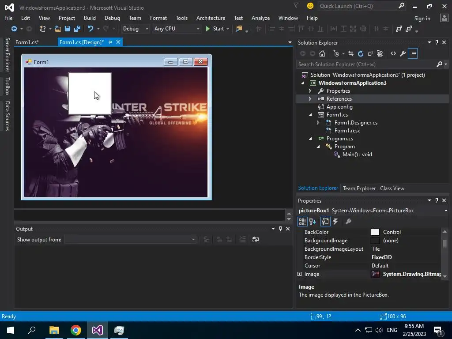Viewport: 452px width, 339px height.
Task: Click the Property Pages wrench icon
Action: (348, 222)
